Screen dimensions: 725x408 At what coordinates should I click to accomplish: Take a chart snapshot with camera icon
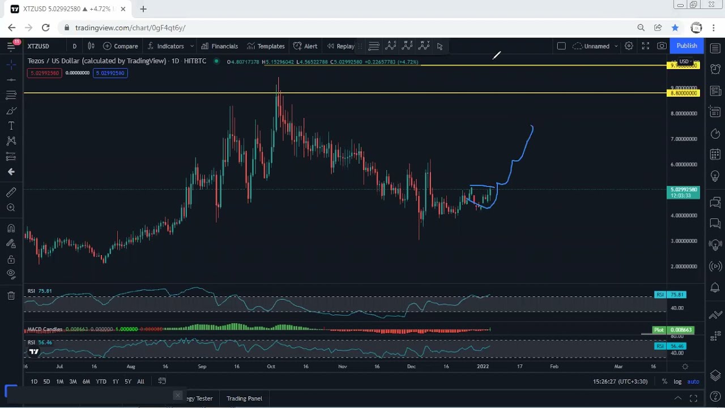(x=662, y=46)
